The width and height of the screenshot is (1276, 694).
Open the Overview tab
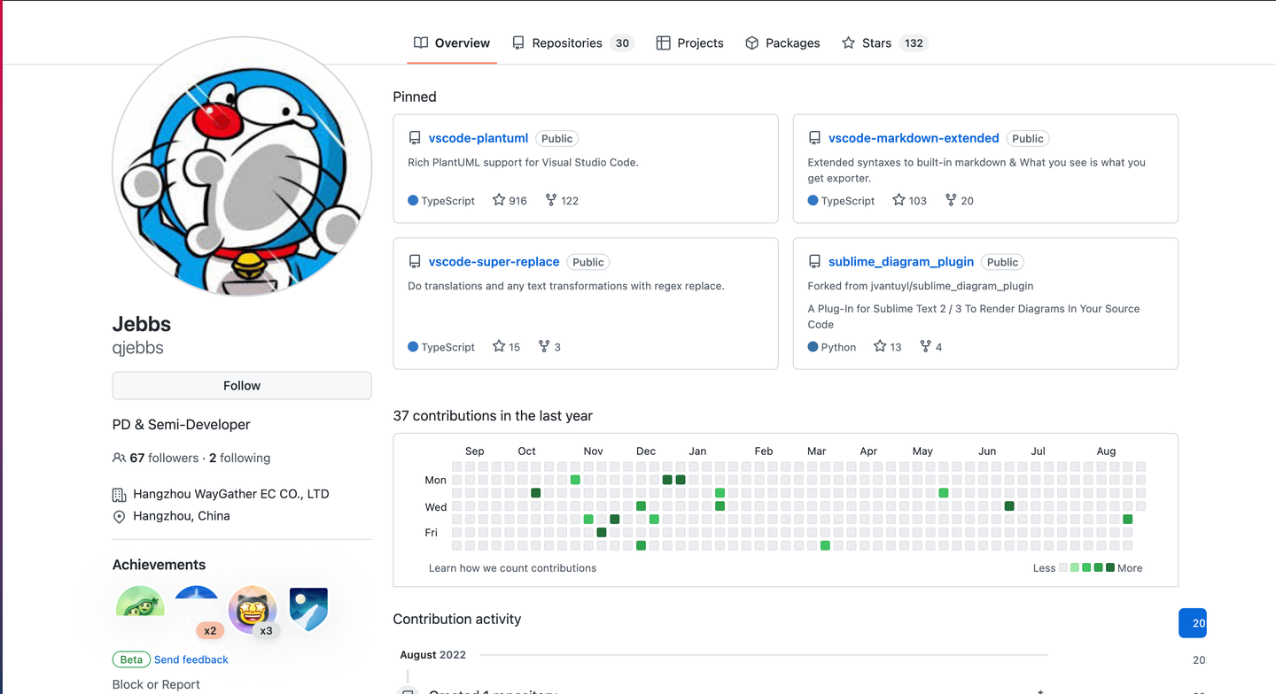coord(452,42)
